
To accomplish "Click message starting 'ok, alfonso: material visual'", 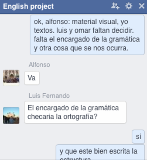I will (x=87, y=35).
